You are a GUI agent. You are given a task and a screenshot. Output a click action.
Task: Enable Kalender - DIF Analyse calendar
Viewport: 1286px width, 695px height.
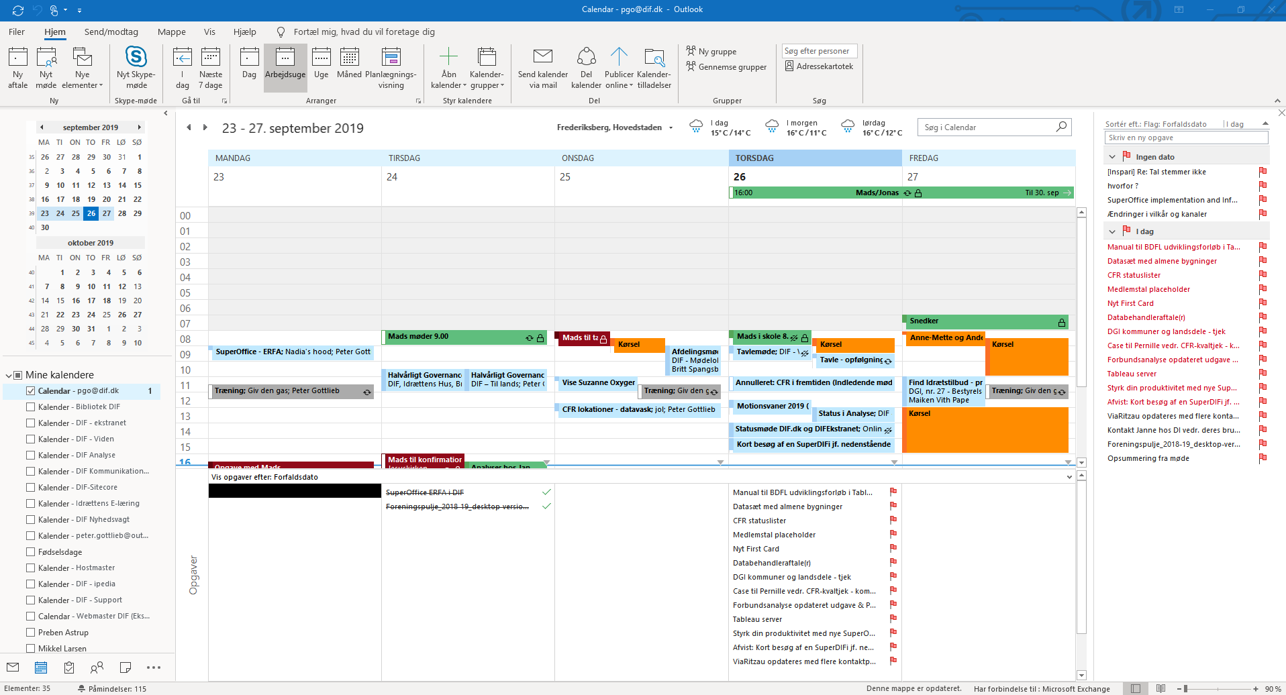pyautogui.click(x=30, y=455)
